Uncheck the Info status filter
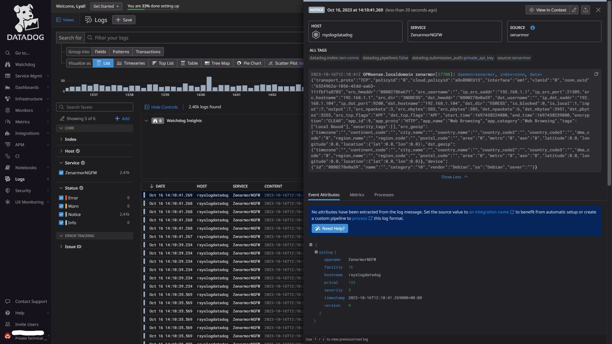This screenshot has height=344, width=612. point(61,223)
